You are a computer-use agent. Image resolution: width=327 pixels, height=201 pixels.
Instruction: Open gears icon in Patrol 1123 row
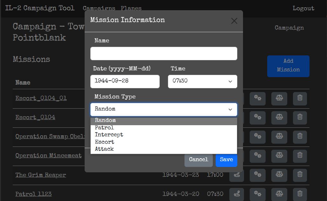[x=257, y=194]
